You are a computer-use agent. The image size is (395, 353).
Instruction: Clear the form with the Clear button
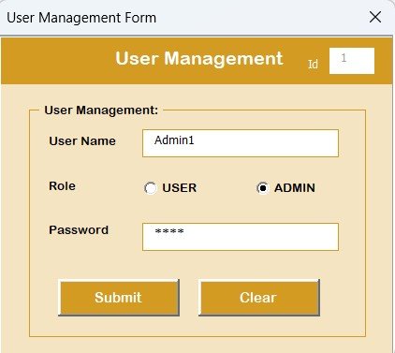pos(259,298)
